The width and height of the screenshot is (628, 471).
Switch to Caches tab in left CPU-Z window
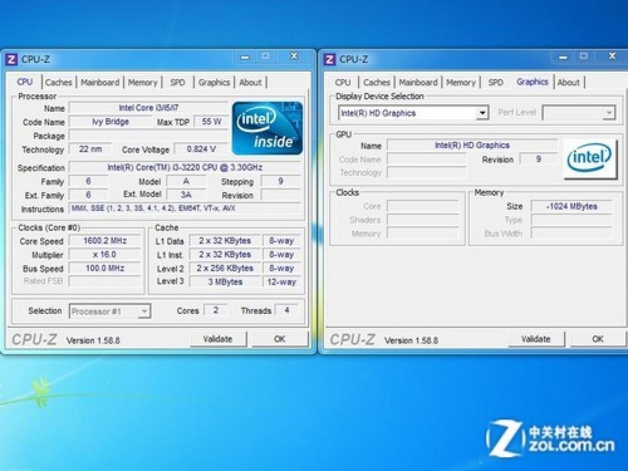click(x=58, y=82)
